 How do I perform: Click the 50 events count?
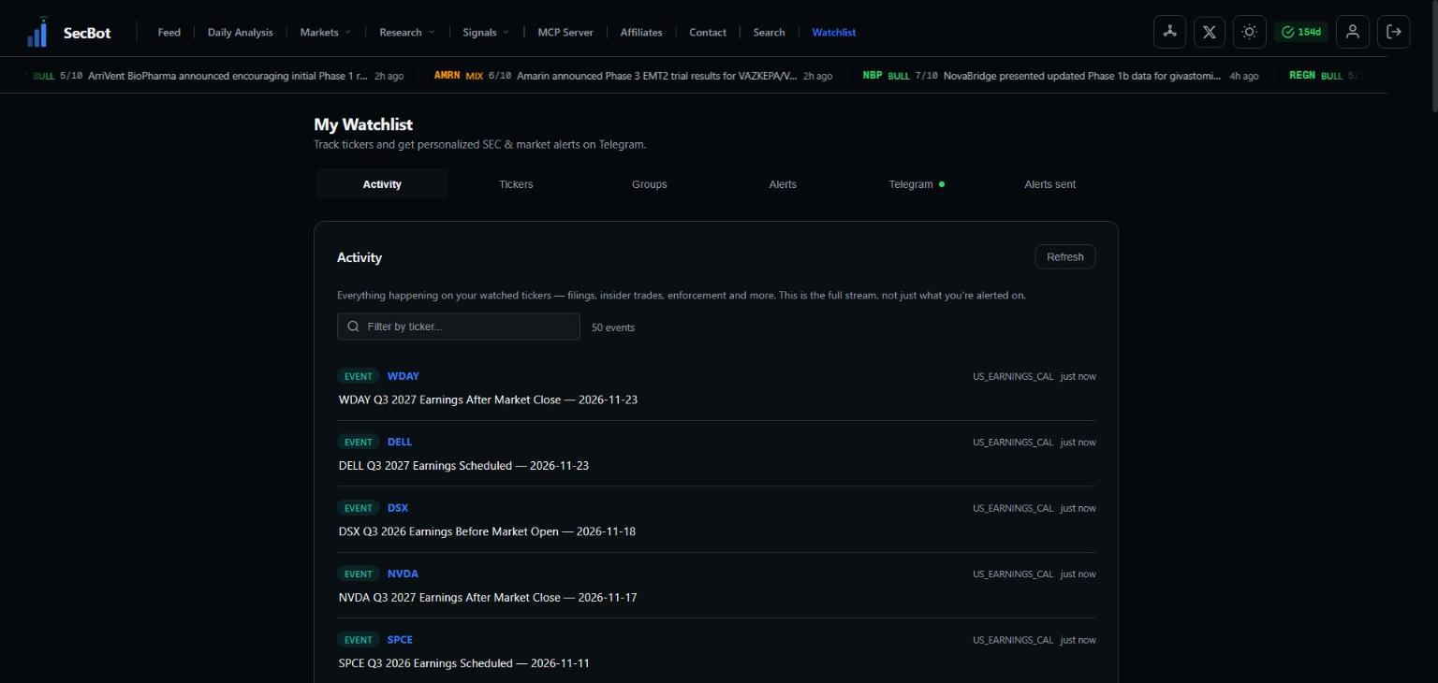point(613,327)
